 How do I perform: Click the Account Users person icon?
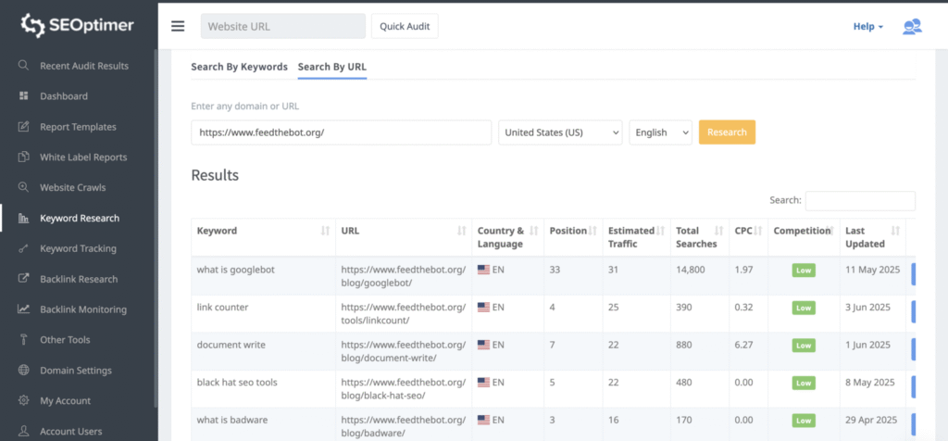(x=23, y=431)
